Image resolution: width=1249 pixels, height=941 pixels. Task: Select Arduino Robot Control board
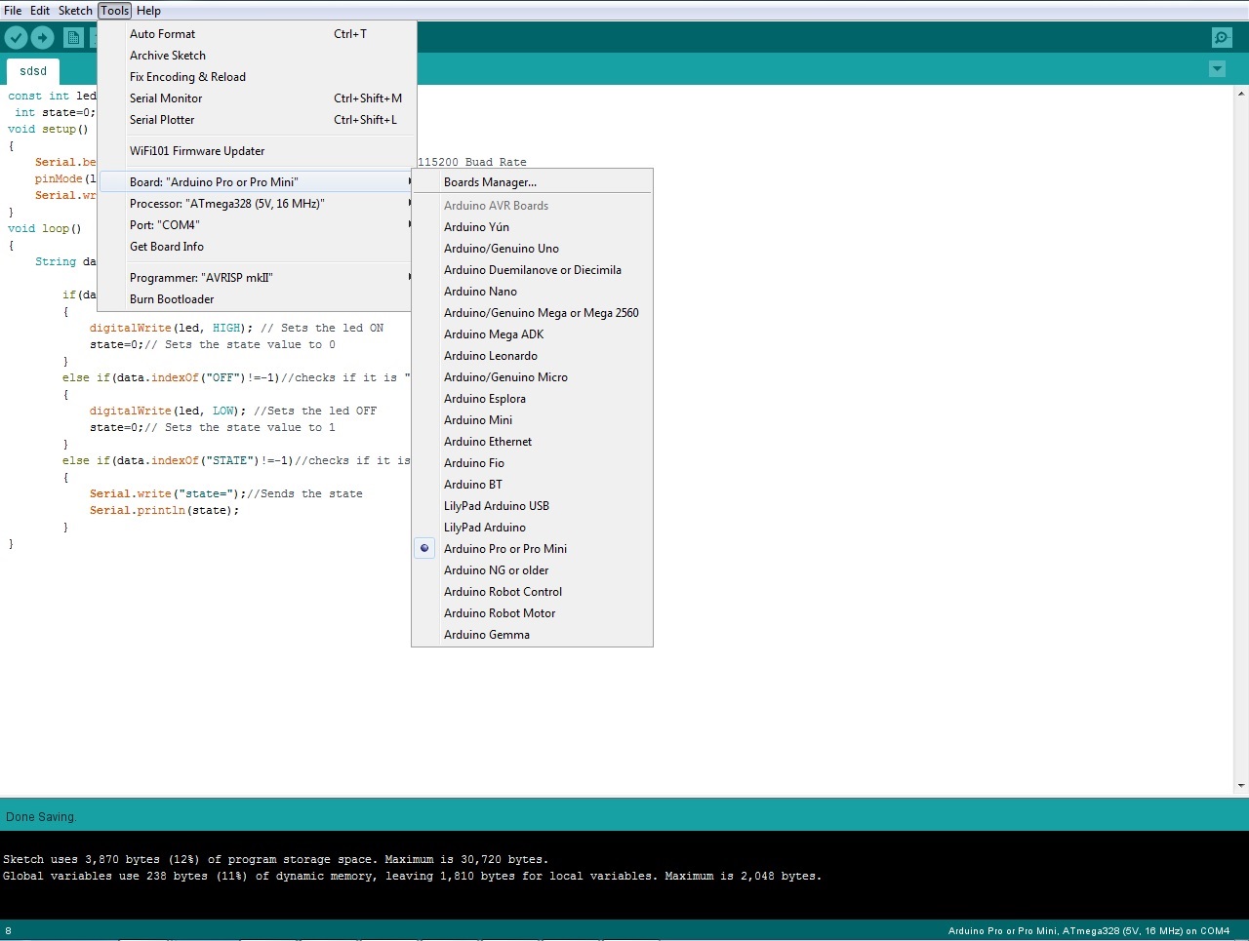point(532,592)
